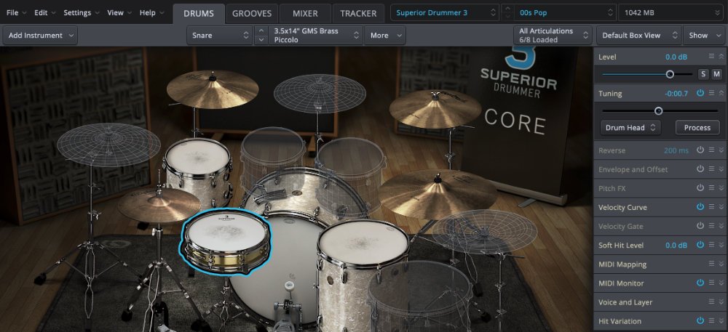Open the Velocity Curve menu icon
Screen dimensions: 728x332
[711, 207]
